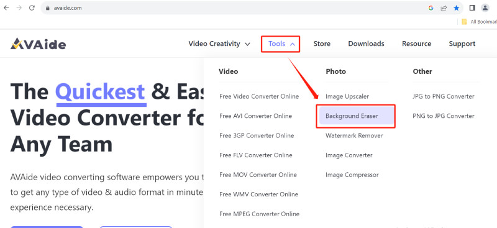Open Free WMV Converter Online
This screenshot has height=228, width=497.
(258, 194)
